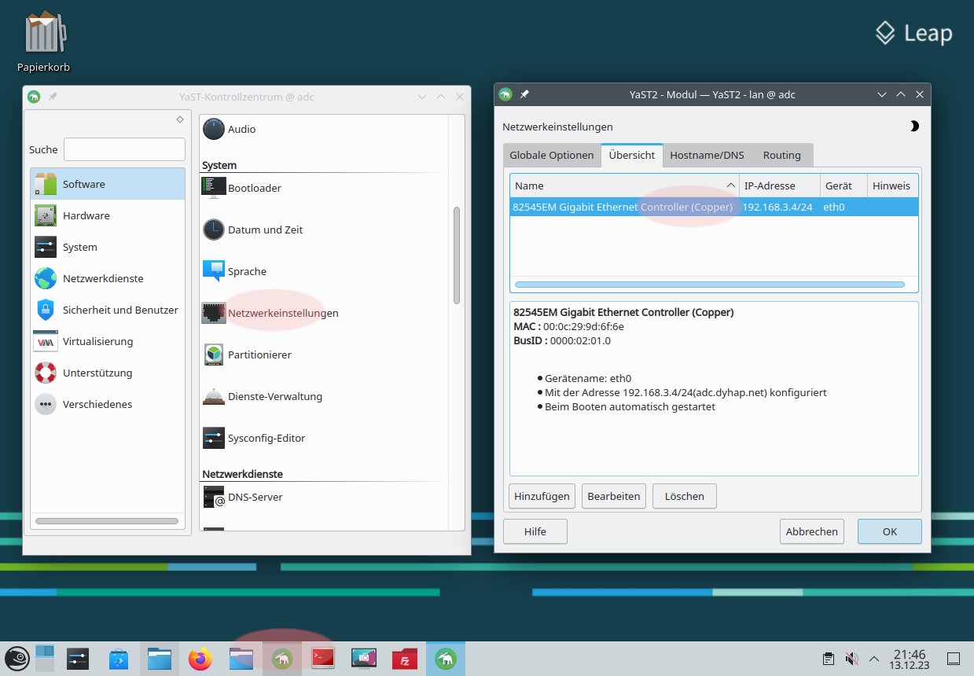Viewport: 974px width, 676px height.
Task: Select Sicherheit und Benutzer category
Action: pos(119,310)
